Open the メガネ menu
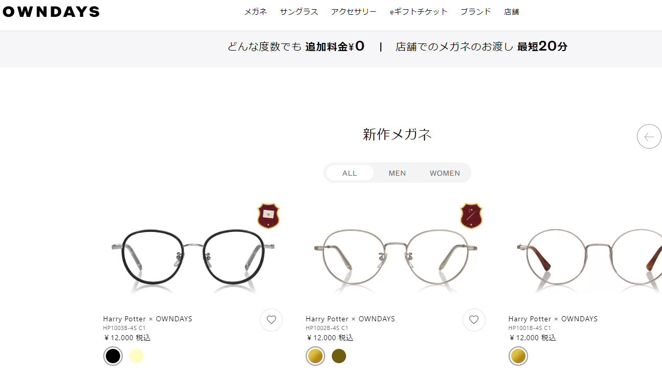This screenshot has width=662, height=378. pyautogui.click(x=256, y=12)
